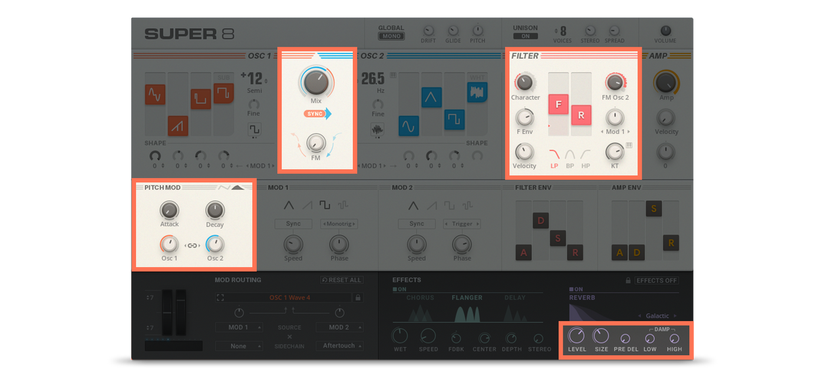Select HP filter mode
The width and height of the screenshot is (825, 386).
point(585,159)
